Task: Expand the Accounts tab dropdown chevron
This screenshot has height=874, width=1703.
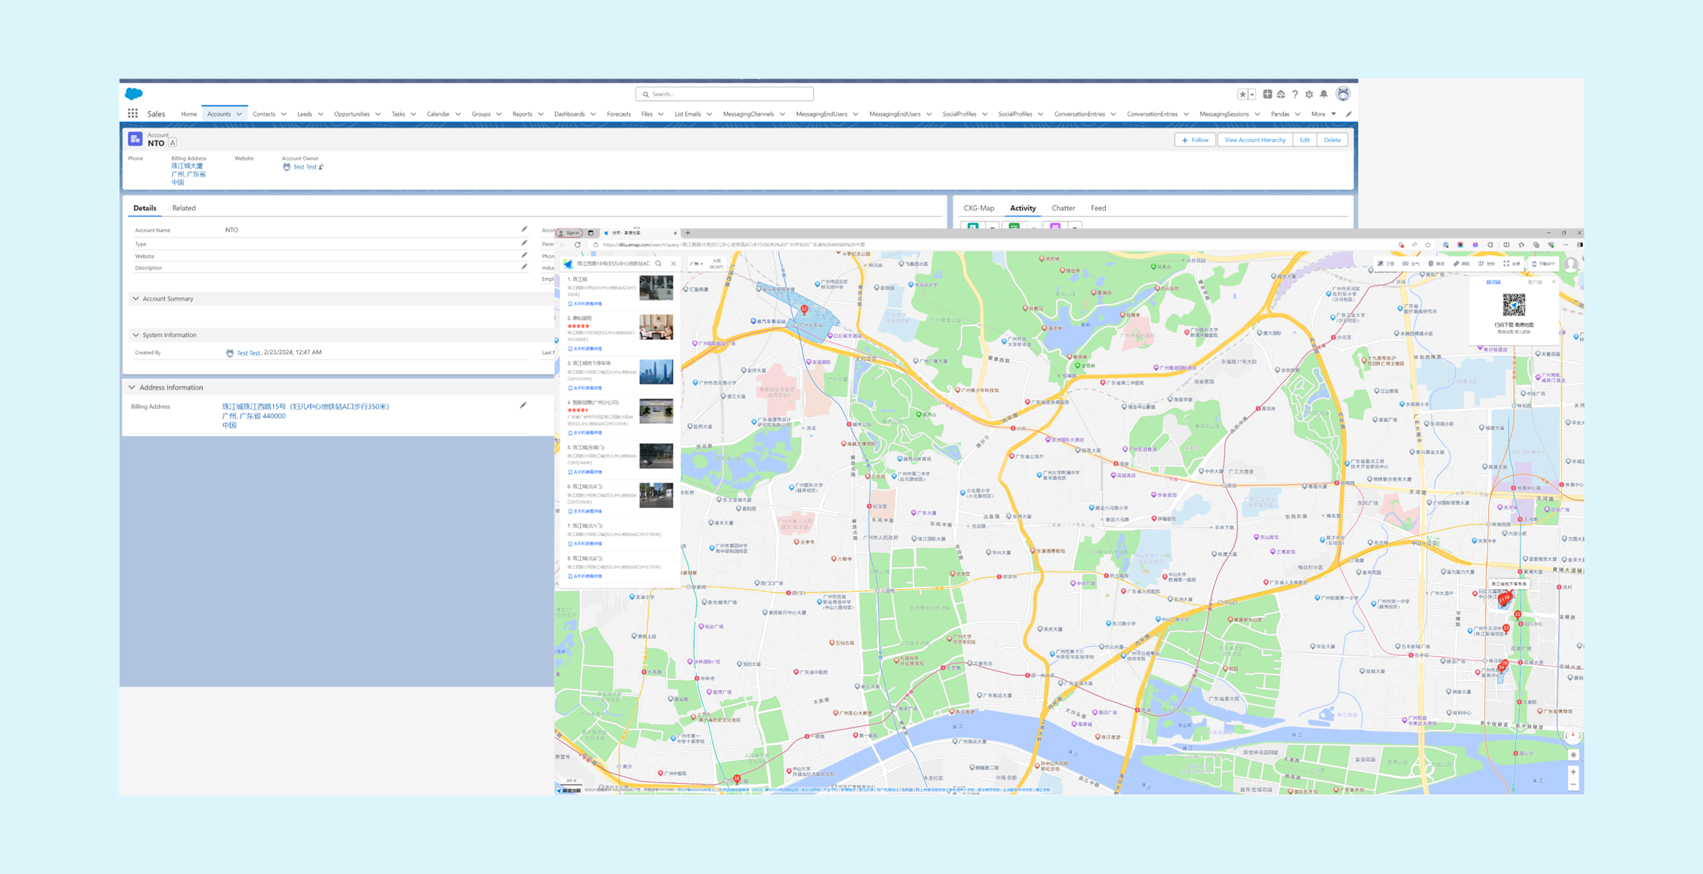Action: click(x=239, y=114)
